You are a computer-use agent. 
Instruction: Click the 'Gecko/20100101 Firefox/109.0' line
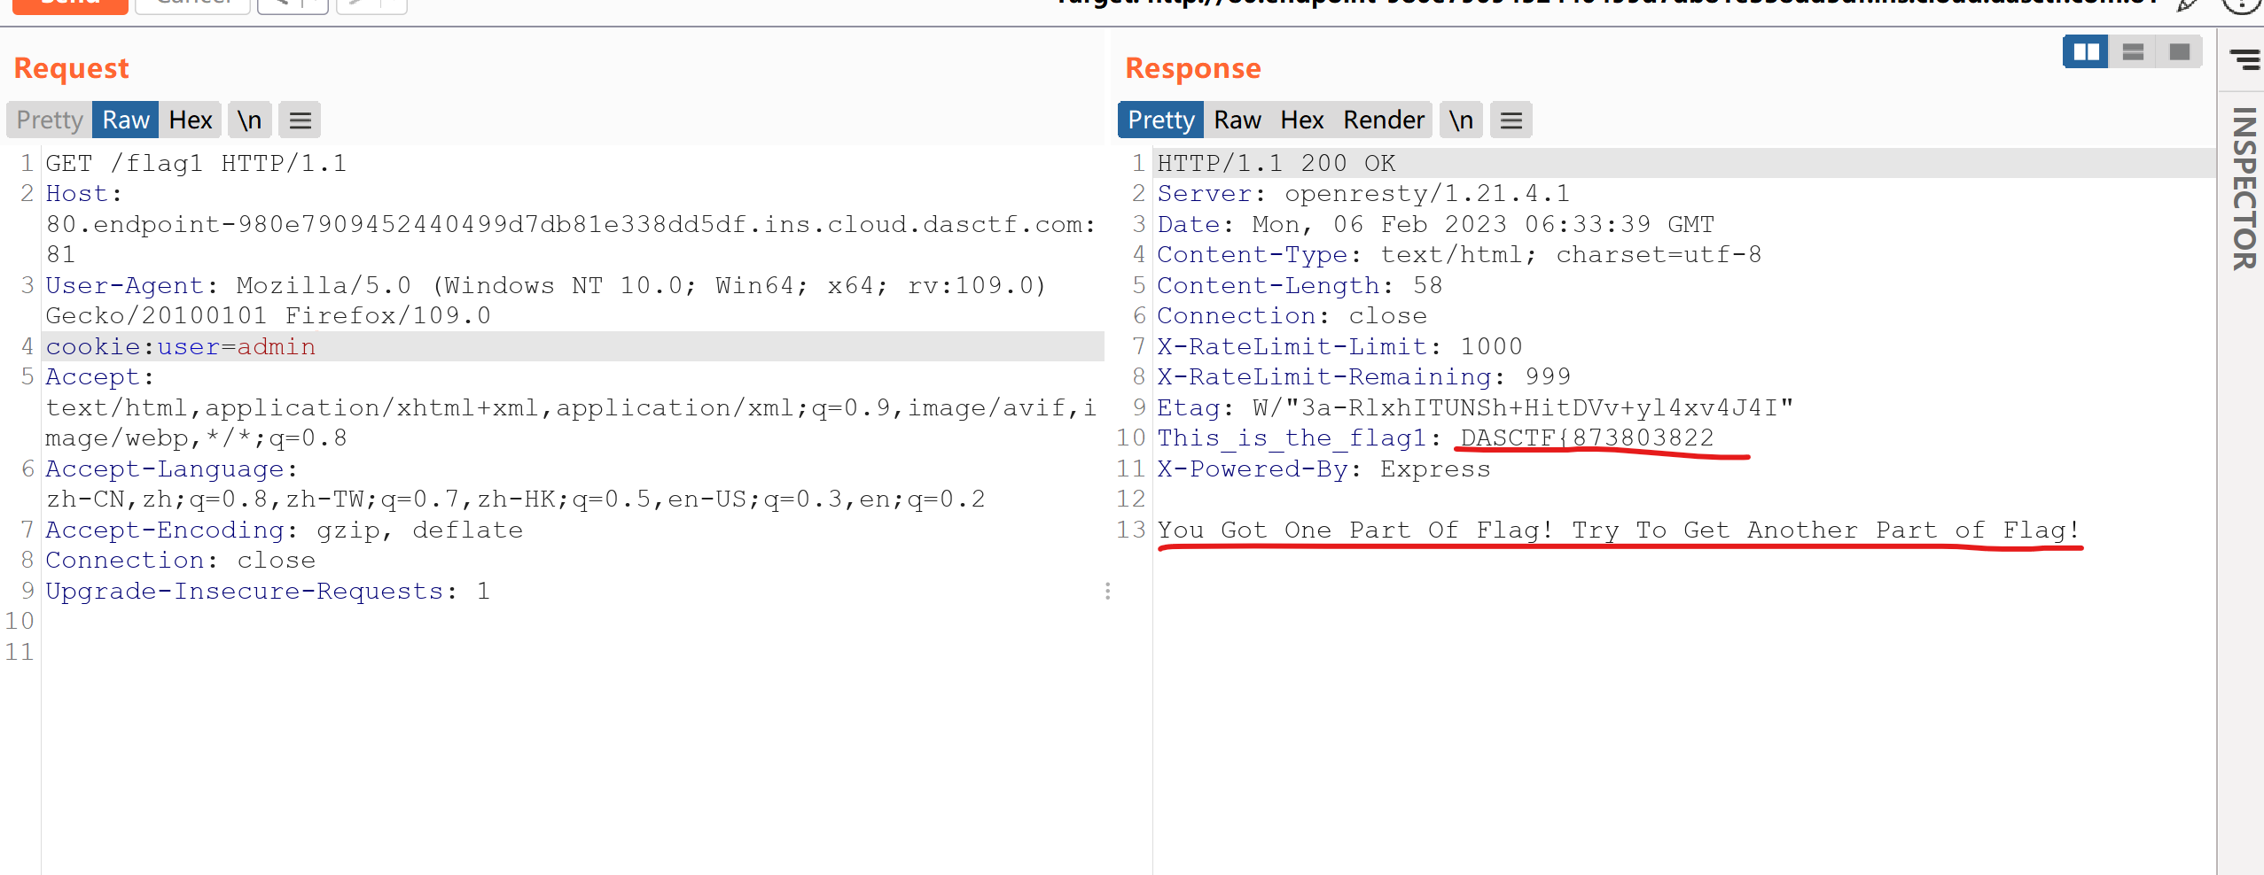pos(268,315)
